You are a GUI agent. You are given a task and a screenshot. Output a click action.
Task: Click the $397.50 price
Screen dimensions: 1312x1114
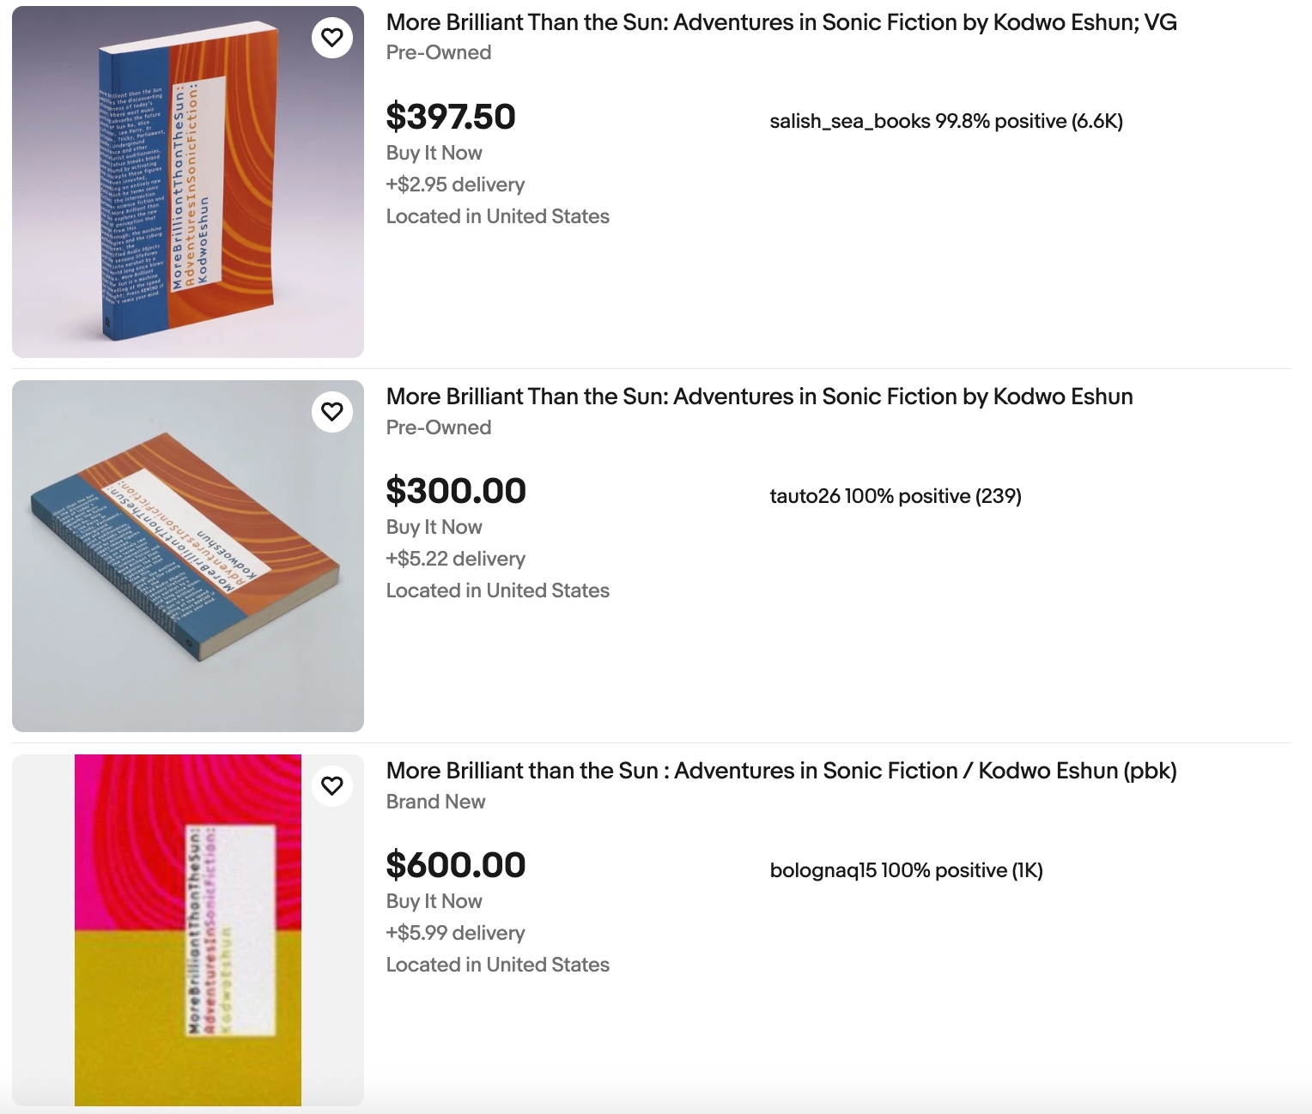[x=451, y=117]
